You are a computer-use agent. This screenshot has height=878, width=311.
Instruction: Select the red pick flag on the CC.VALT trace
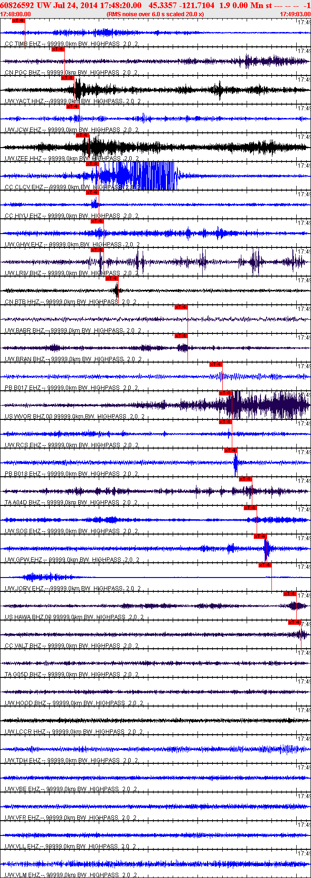(295, 622)
